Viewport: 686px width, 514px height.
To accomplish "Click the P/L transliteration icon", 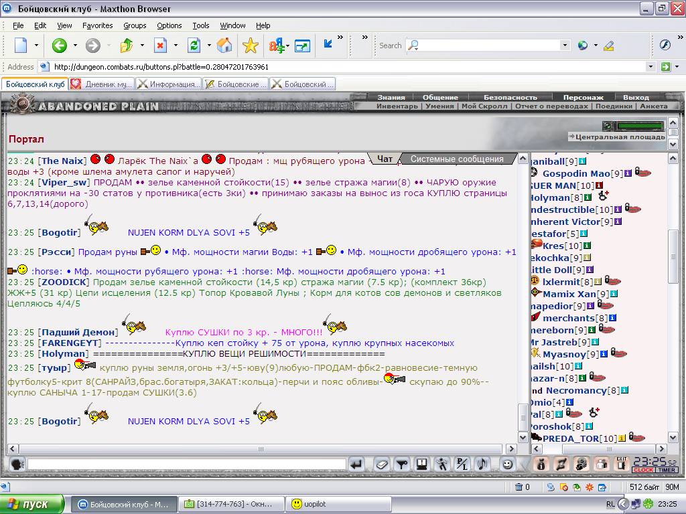I will coord(462,464).
